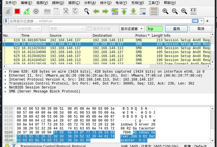Expand Transmission Control Protocol row
The height and width of the screenshot is (147, 217).
click(5, 84)
